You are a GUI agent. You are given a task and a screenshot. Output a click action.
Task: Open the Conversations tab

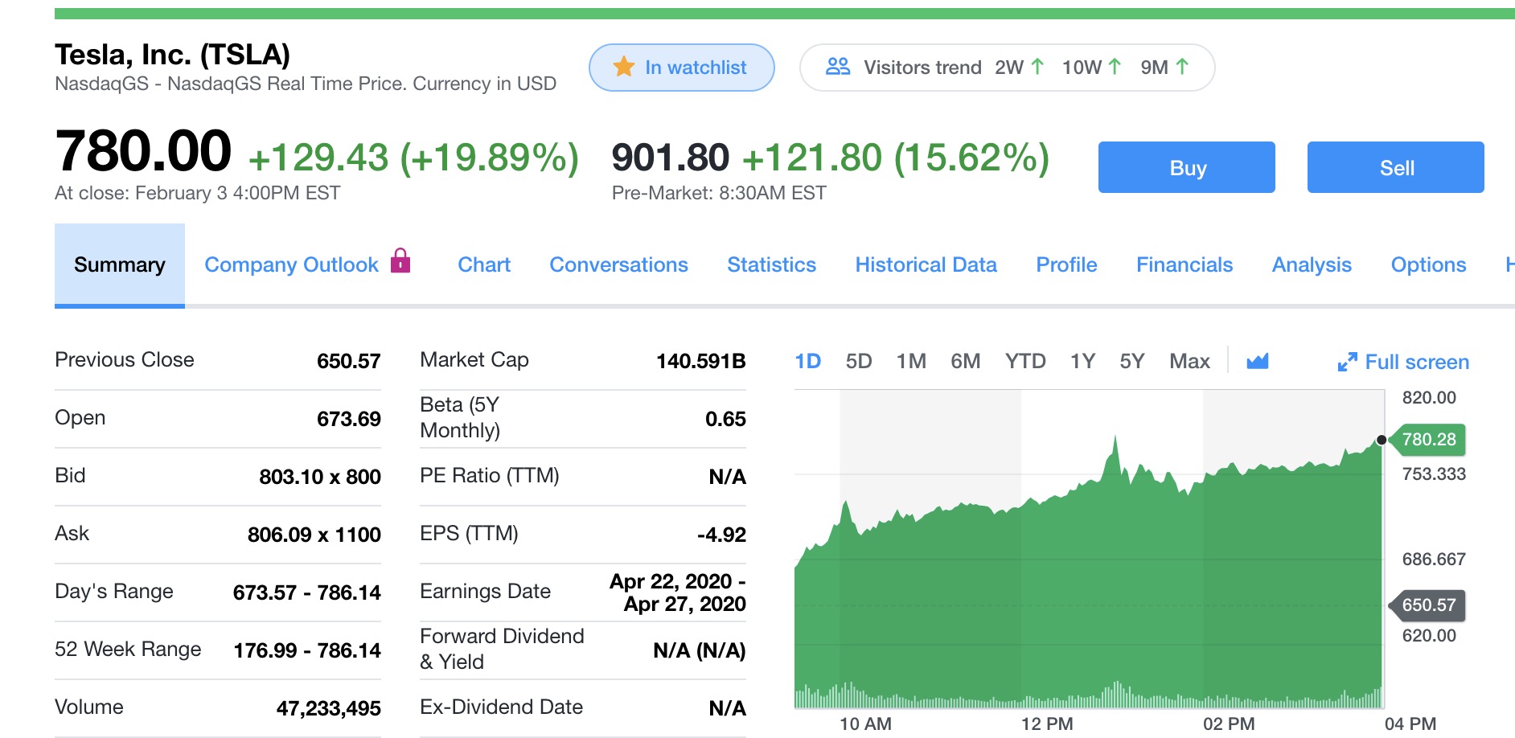(x=619, y=264)
